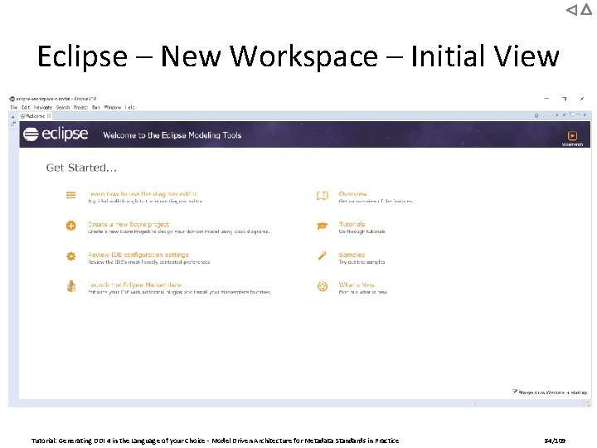Click the Try out the samples description

(362, 262)
